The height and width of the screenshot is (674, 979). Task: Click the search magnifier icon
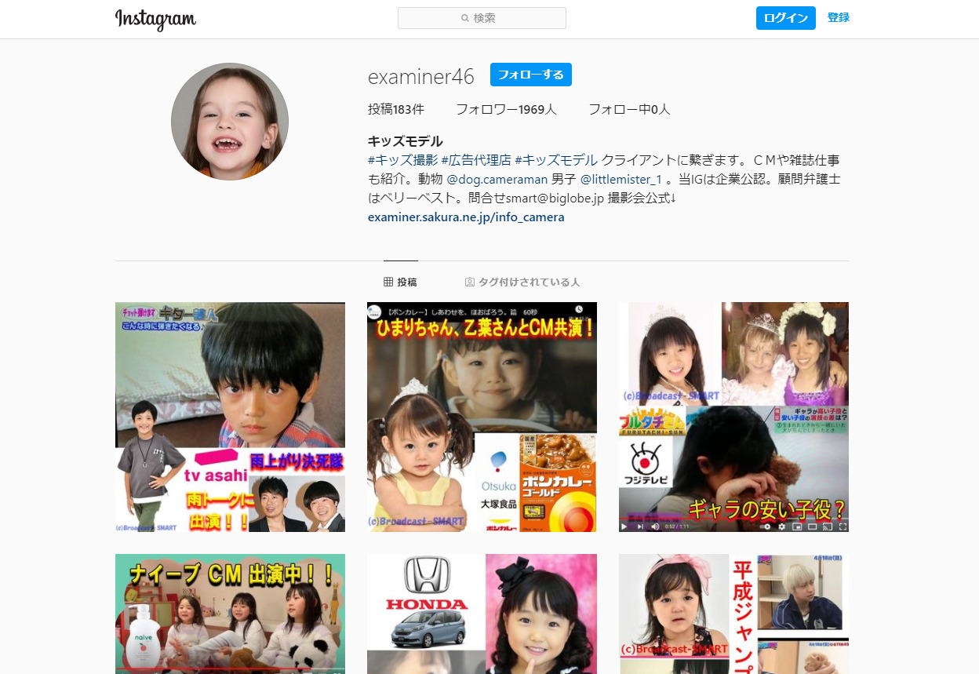pos(465,18)
